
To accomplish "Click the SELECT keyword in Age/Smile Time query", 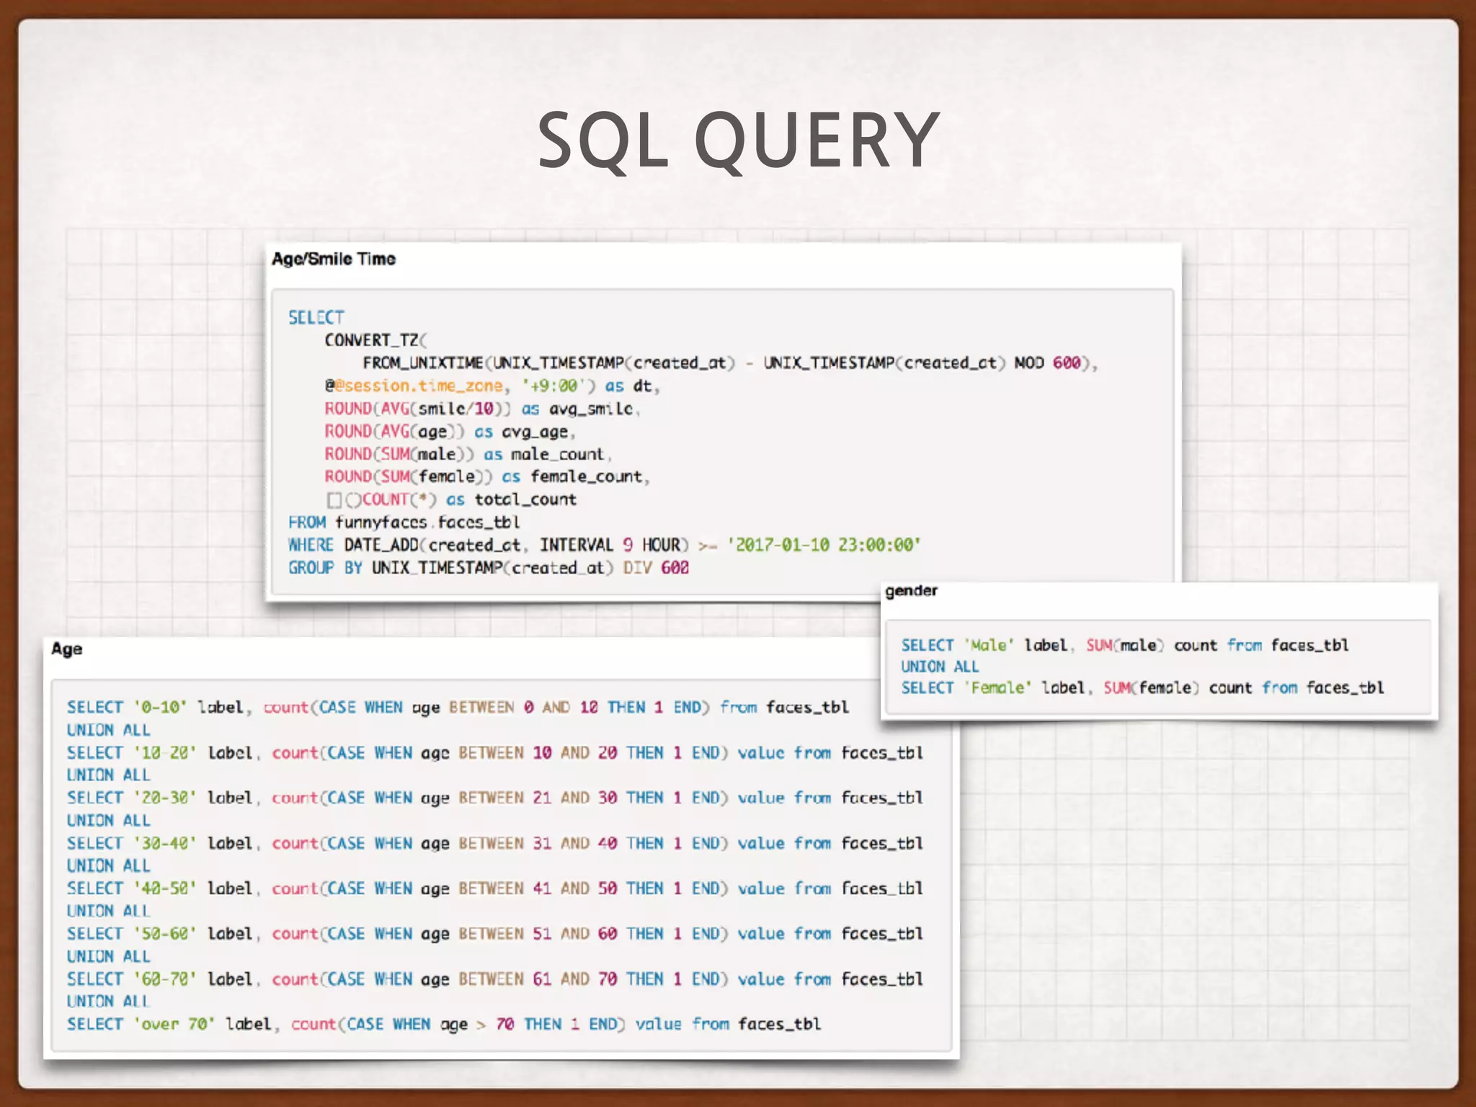I will click(x=316, y=318).
